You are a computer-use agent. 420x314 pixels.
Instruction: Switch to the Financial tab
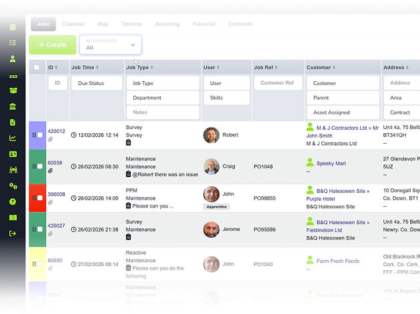click(x=204, y=24)
